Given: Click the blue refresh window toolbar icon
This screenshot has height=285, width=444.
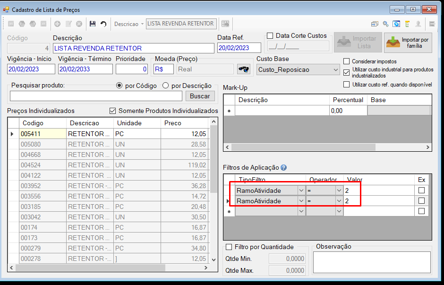Looking at the screenshot, I should coord(396,24).
